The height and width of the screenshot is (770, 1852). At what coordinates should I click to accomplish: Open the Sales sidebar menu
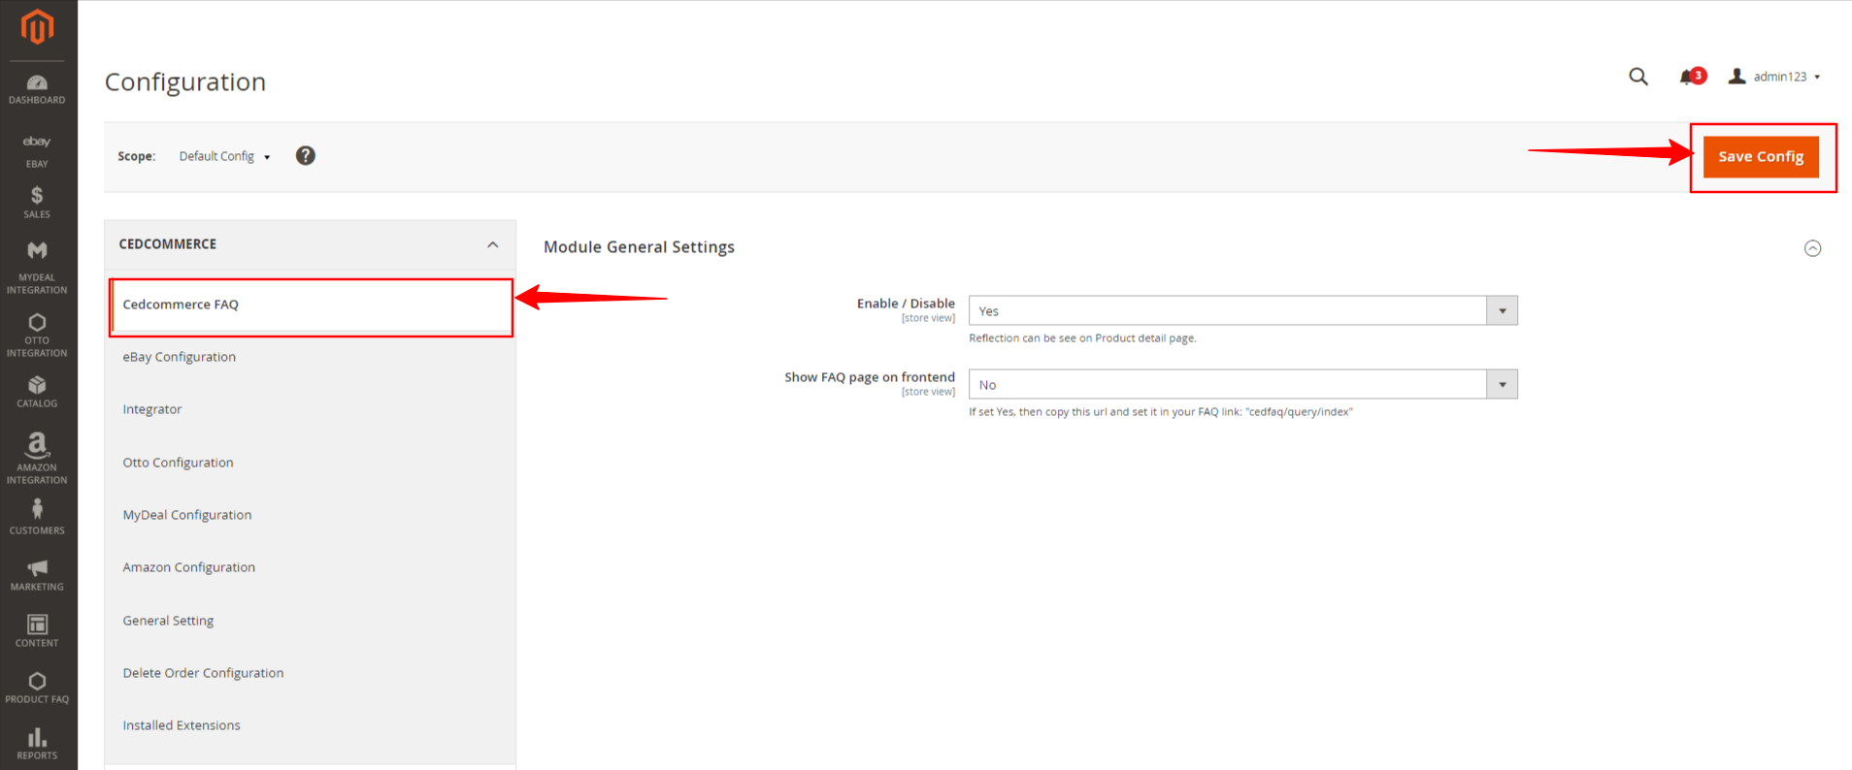37,203
